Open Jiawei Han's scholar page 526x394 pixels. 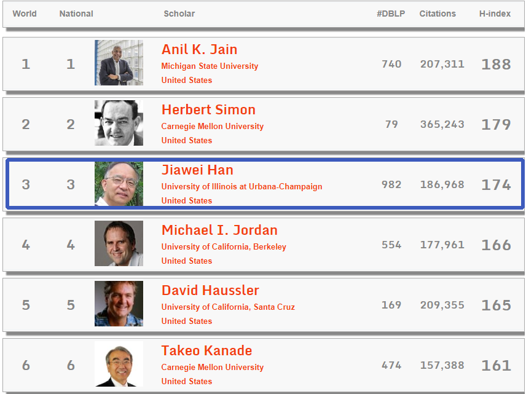197,170
